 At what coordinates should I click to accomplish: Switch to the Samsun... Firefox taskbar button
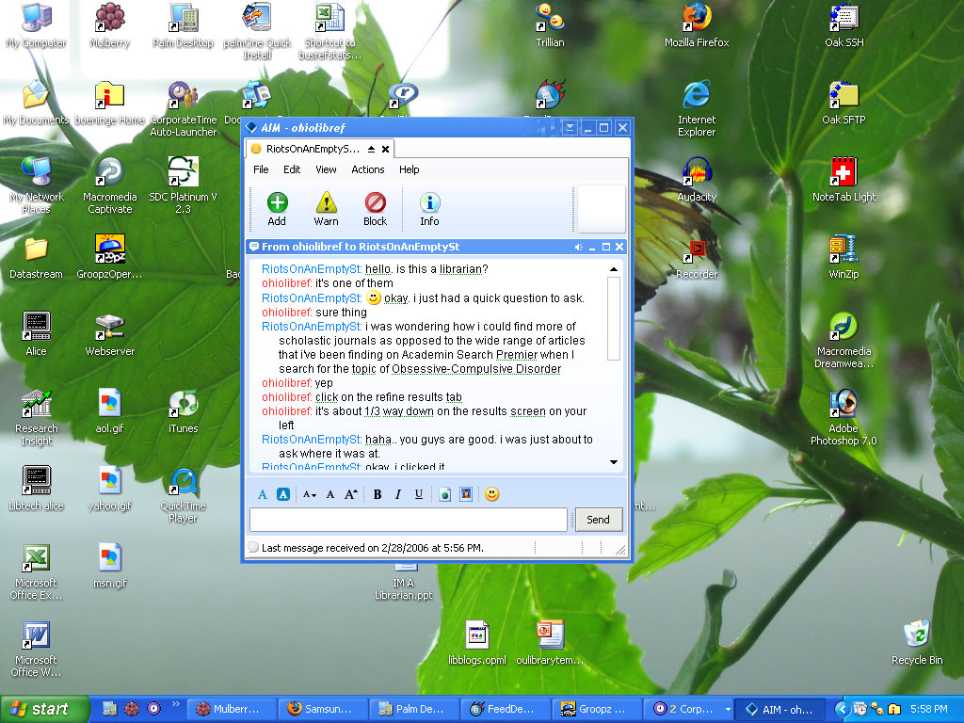(x=322, y=710)
